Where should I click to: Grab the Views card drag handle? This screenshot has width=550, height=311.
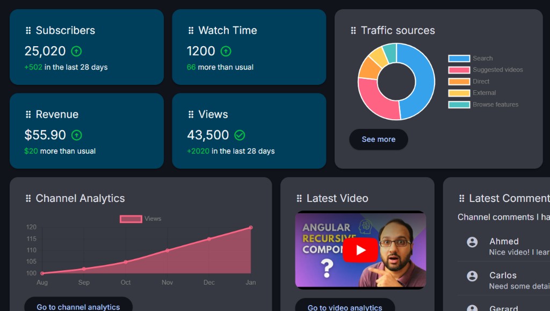[191, 114]
